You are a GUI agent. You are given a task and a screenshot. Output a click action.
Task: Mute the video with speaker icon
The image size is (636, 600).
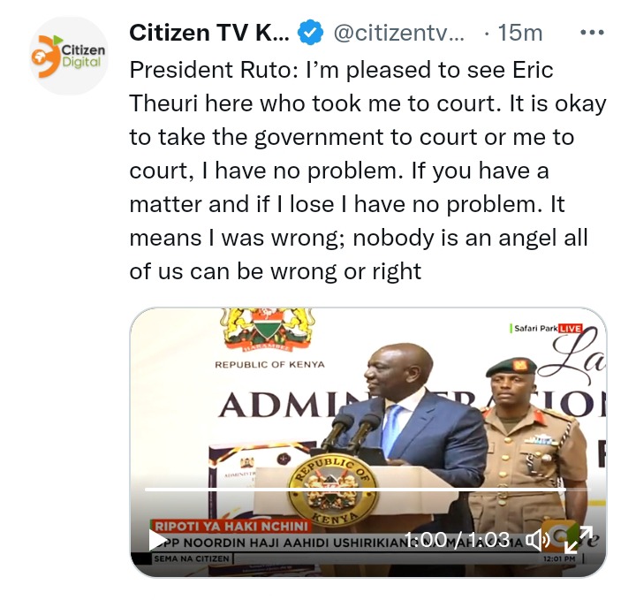(537, 540)
